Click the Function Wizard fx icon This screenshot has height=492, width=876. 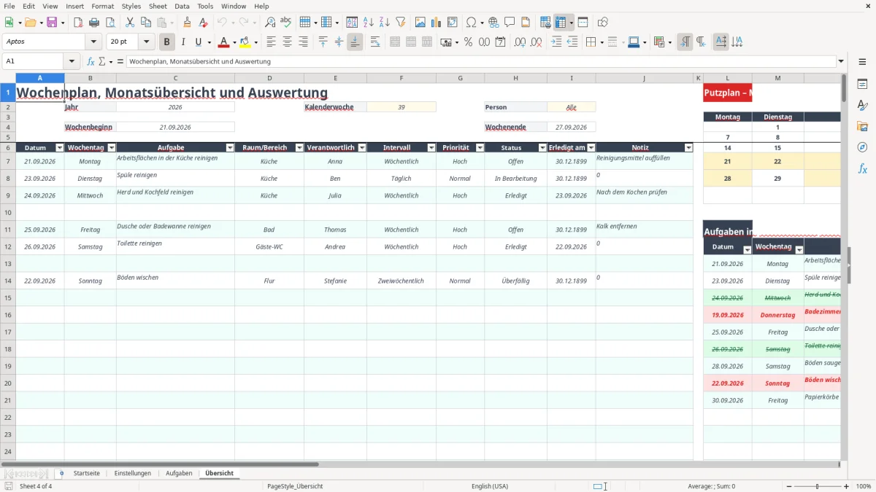tap(91, 61)
